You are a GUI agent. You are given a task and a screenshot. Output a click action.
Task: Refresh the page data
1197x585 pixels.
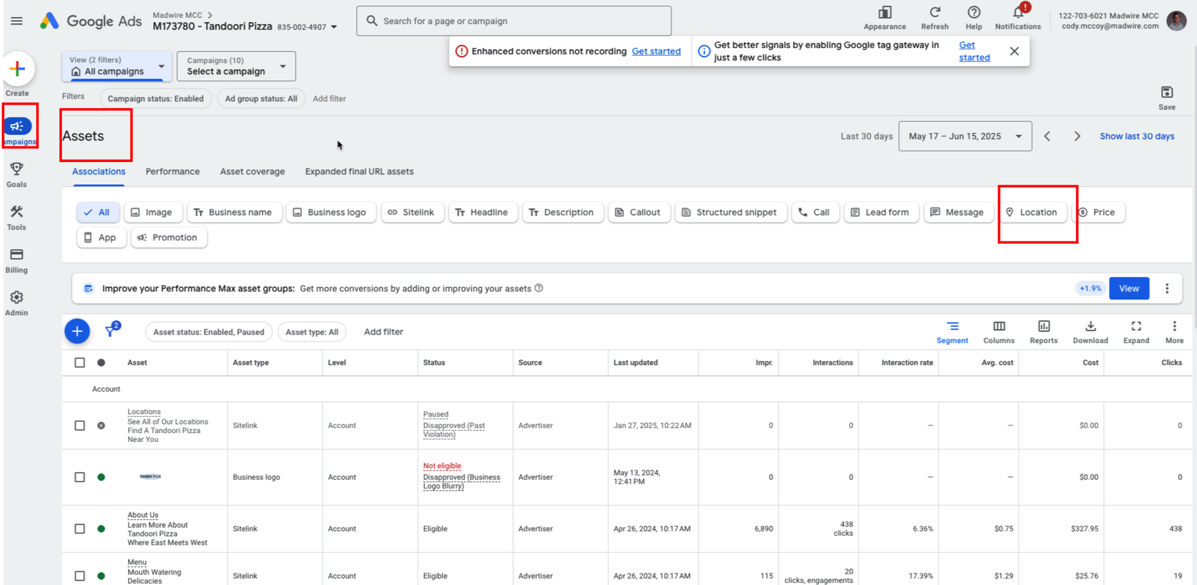click(x=935, y=18)
